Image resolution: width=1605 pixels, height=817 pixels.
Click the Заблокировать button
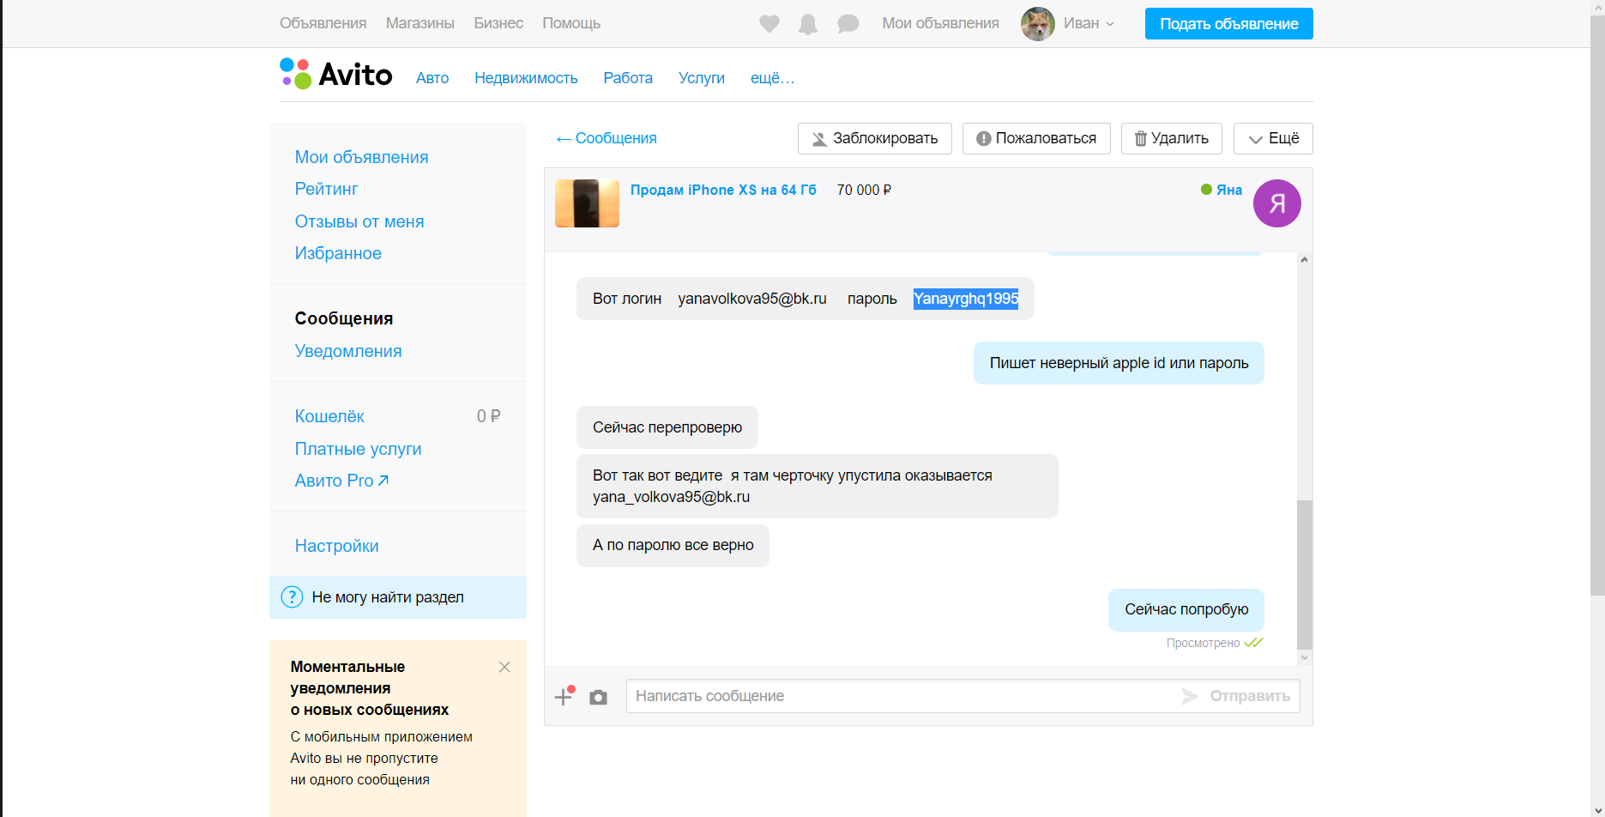[875, 138]
